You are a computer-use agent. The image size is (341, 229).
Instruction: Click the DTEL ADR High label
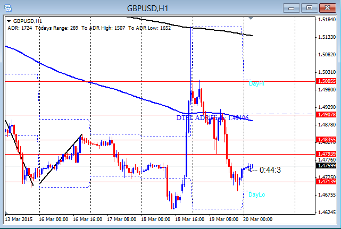pos(212,118)
